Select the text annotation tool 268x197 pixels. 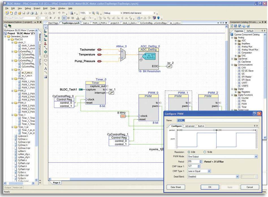46,68
